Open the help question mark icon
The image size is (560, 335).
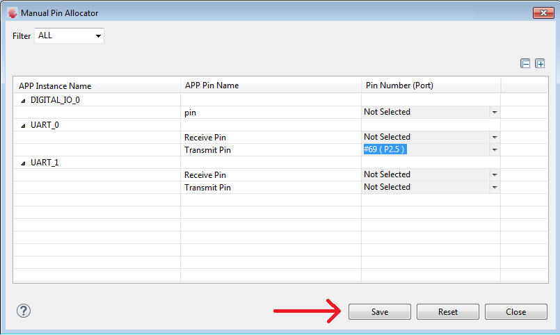click(24, 311)
